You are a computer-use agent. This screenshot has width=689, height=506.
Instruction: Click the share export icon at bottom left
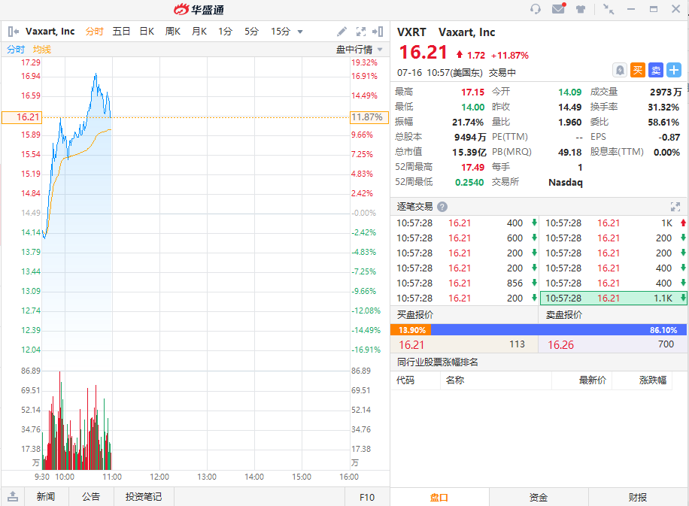click(13, 496)
